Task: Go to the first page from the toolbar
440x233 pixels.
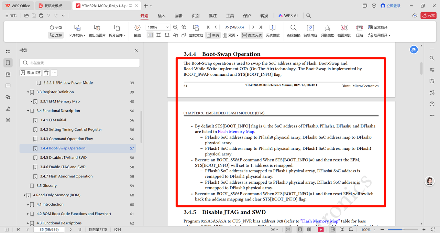Action: click(208, 27)
